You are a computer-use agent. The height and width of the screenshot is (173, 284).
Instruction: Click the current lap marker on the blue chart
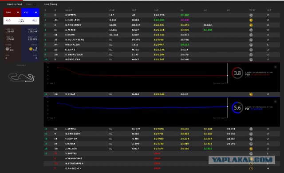[x=228, y=106]
